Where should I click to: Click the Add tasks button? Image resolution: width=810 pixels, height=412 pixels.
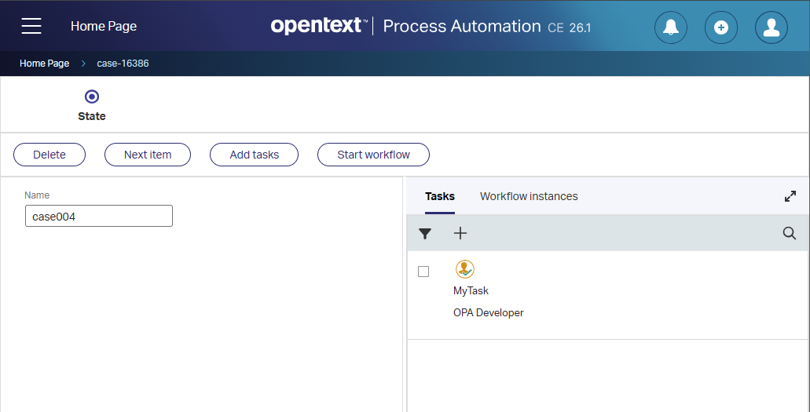pos(254,155)
